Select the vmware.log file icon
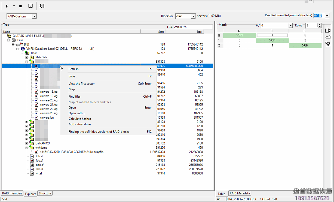This screenshot has height=202, width=334. [36, 117]
